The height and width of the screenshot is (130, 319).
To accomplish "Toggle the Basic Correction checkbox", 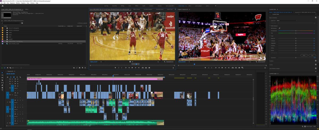I will [x=316, y=18].
